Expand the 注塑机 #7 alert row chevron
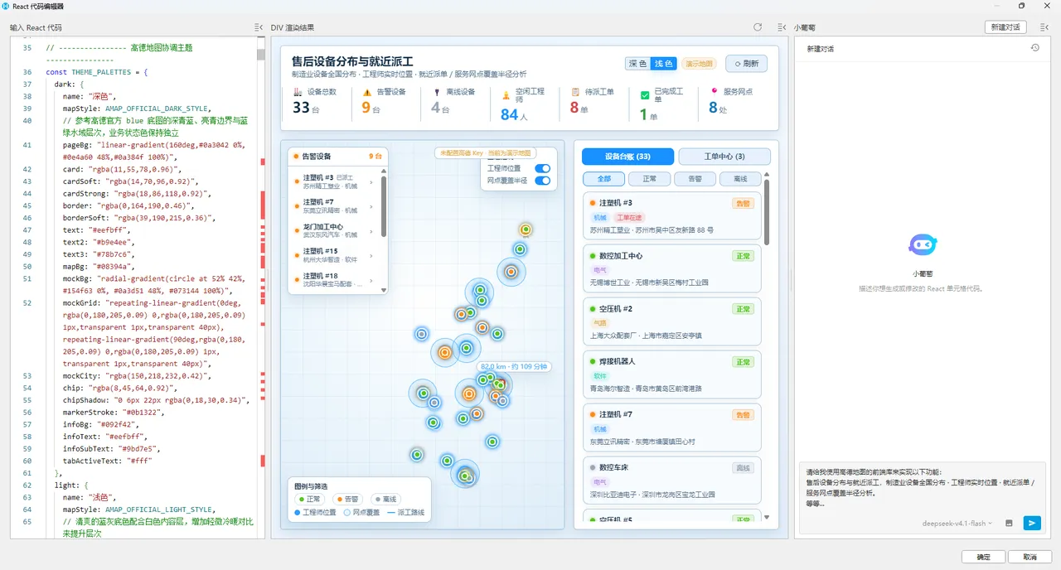Screen dimensions: 1061x570 pos(371,206)
